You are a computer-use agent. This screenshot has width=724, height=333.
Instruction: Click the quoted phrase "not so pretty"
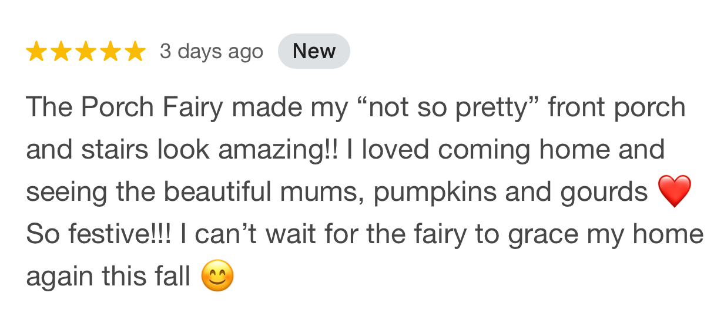click(x=446, y=107)
